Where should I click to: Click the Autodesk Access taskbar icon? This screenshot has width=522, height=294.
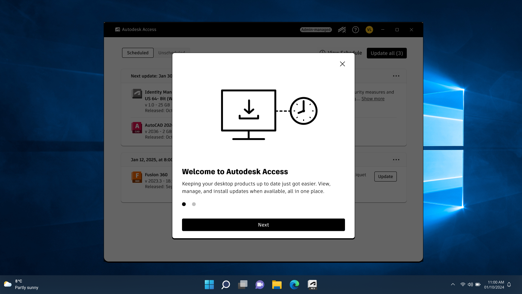click(312, 285)
